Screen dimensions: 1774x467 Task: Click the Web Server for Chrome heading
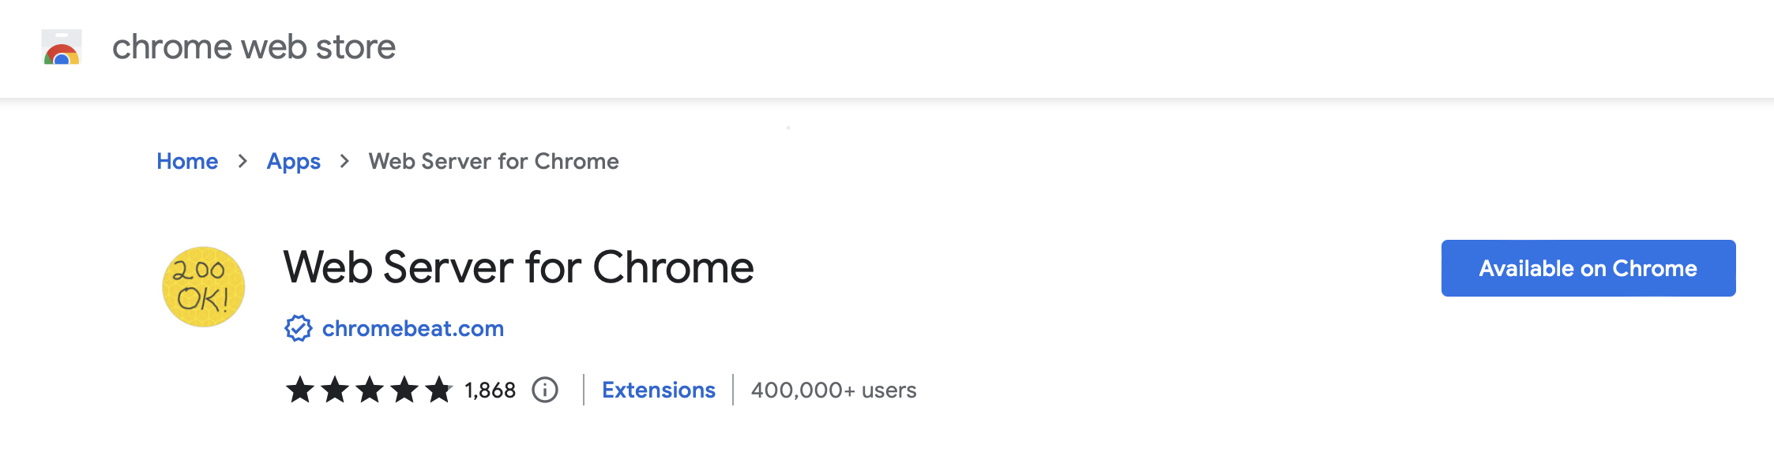(518, 267)
